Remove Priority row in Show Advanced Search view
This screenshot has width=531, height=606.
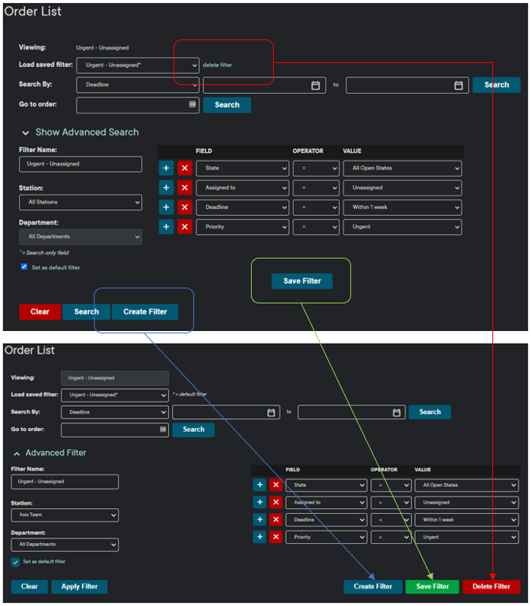[185, 226]
